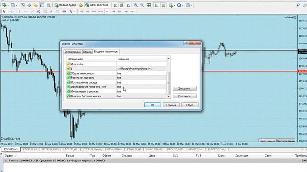Click the Сохранить button
Image resolution: width=307 pixels, height=172 pixels.
coord(184,96)
